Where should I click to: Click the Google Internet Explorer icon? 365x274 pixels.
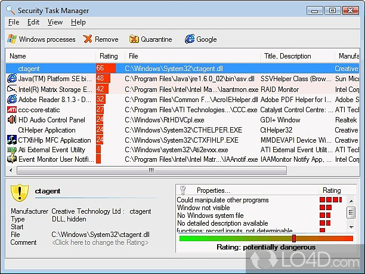click(190, 39)
